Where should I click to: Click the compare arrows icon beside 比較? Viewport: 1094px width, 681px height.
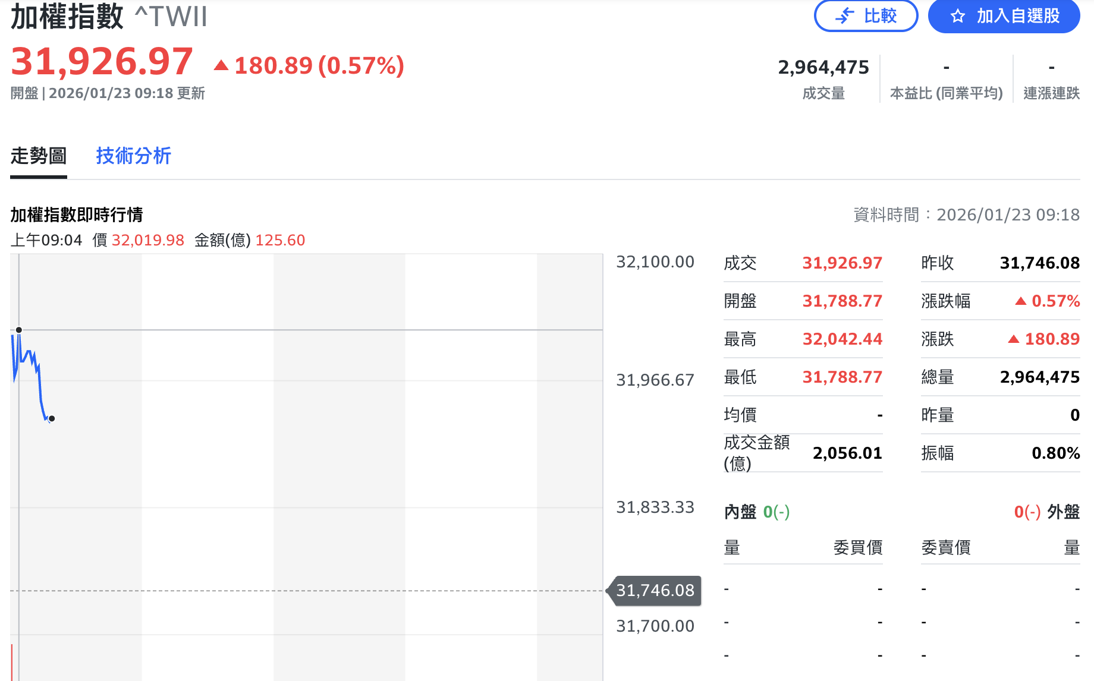click(x=845, y=16)
